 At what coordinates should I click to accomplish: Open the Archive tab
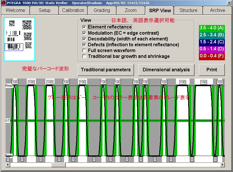coord(218,10)
